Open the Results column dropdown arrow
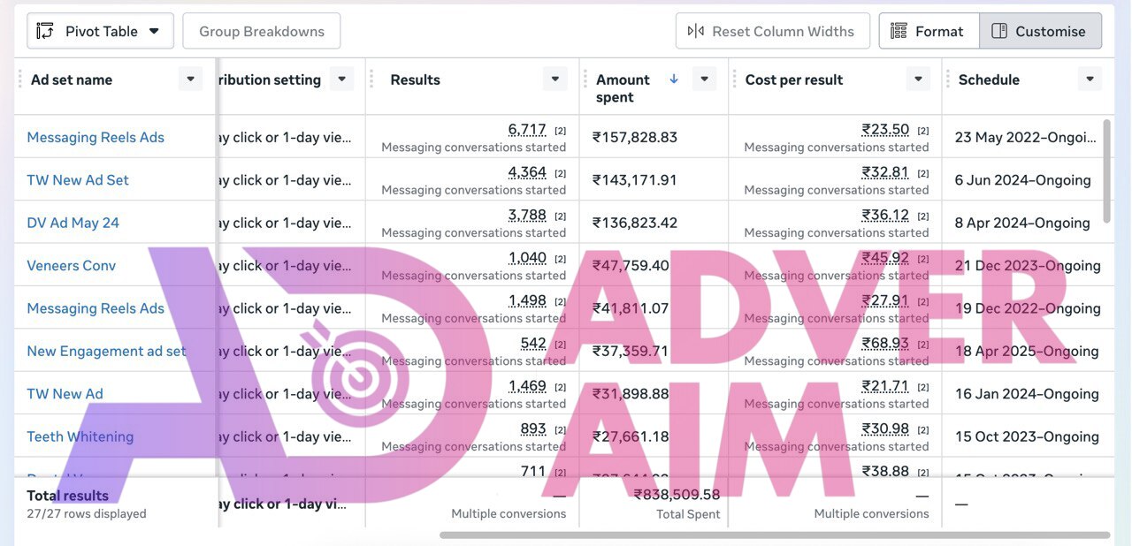 pos(555,80)
